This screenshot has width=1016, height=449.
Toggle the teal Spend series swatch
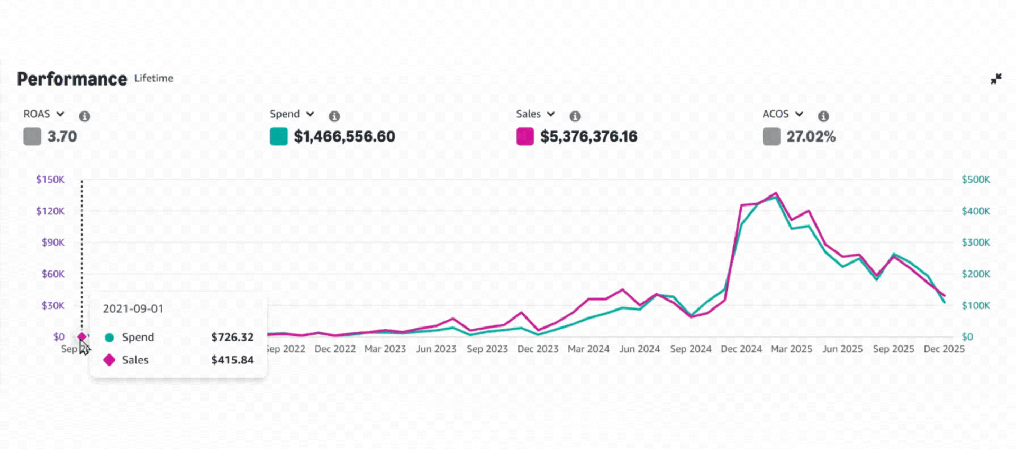279,137
